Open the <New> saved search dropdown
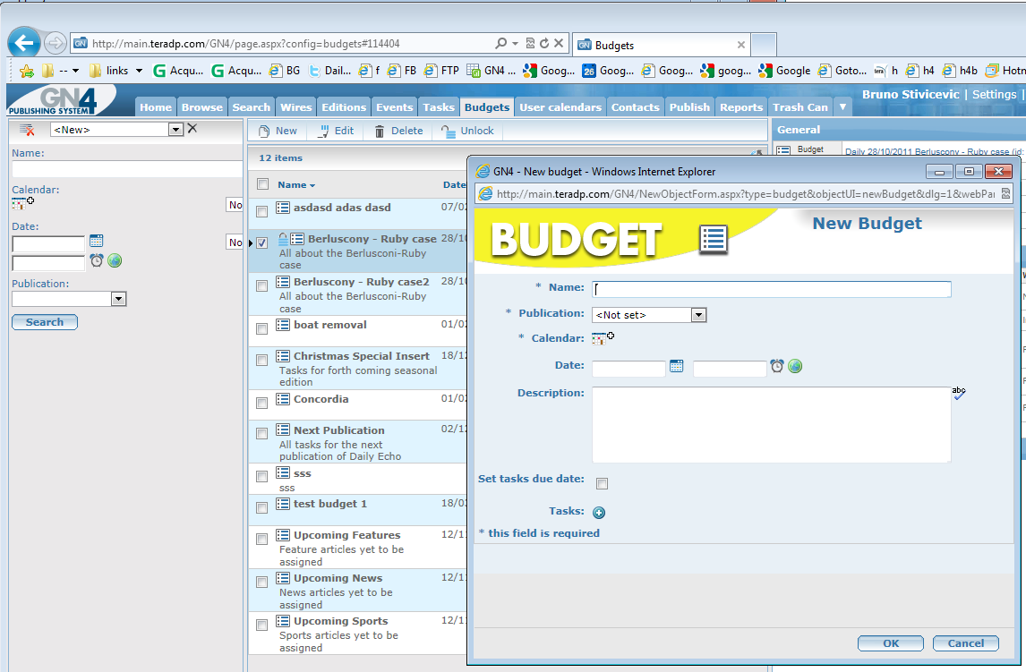The image size is (1026, 672). [x=175, y=130]
